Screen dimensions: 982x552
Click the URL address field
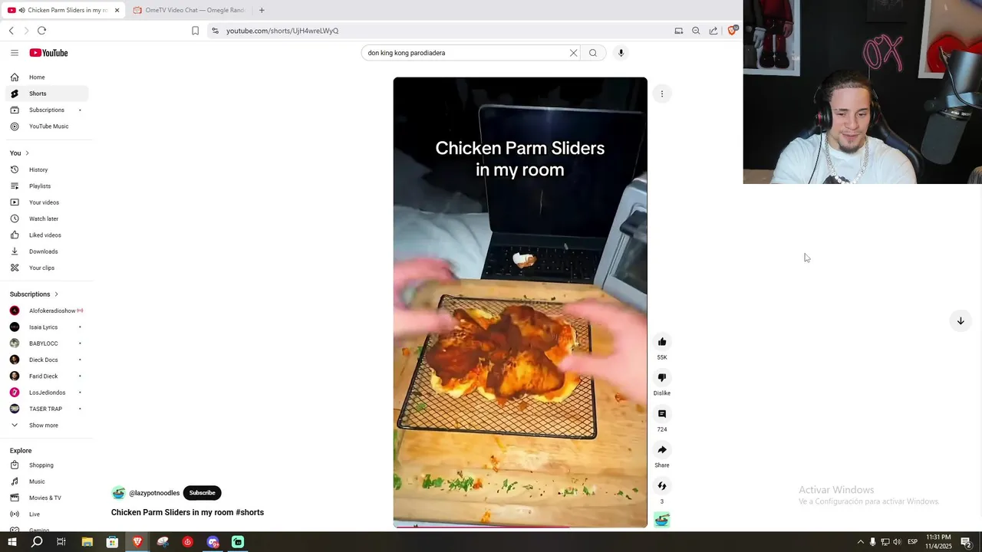point(437,31)
